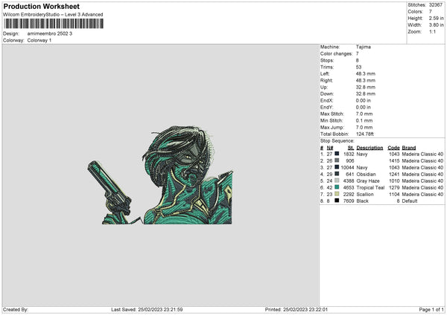This screenshot has width=447, height=315.
Task: Click the Tropical Teal description text
Action: tap(370, 187)
